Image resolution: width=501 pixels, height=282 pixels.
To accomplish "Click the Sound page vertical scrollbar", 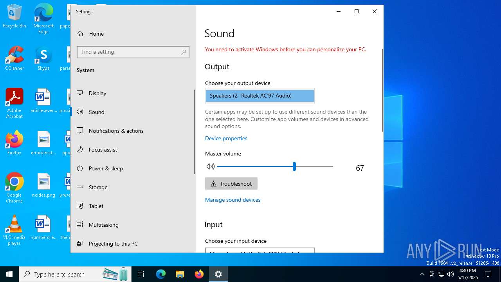I will click(382, 90).
